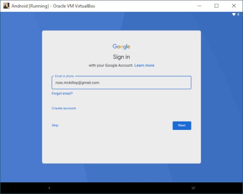Minimize the VirtualBox window
Screen dimensions: 243x194
coord(199,6)
